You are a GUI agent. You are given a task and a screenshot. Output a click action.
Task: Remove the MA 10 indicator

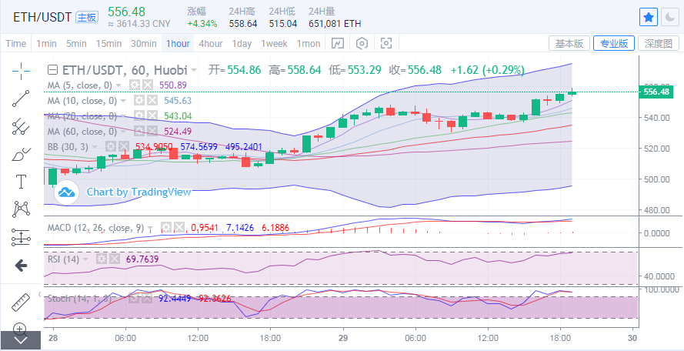(x=152, y=101)
